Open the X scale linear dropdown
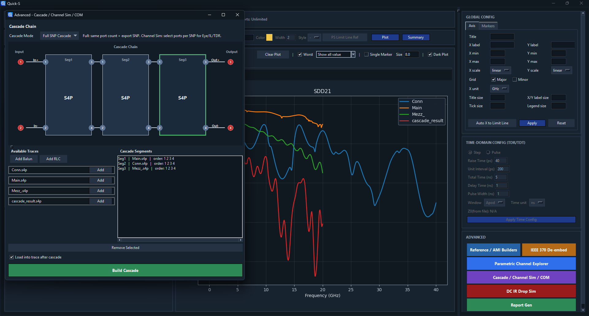The height and width of the screenshot is (316, 589). click(500, 70)
